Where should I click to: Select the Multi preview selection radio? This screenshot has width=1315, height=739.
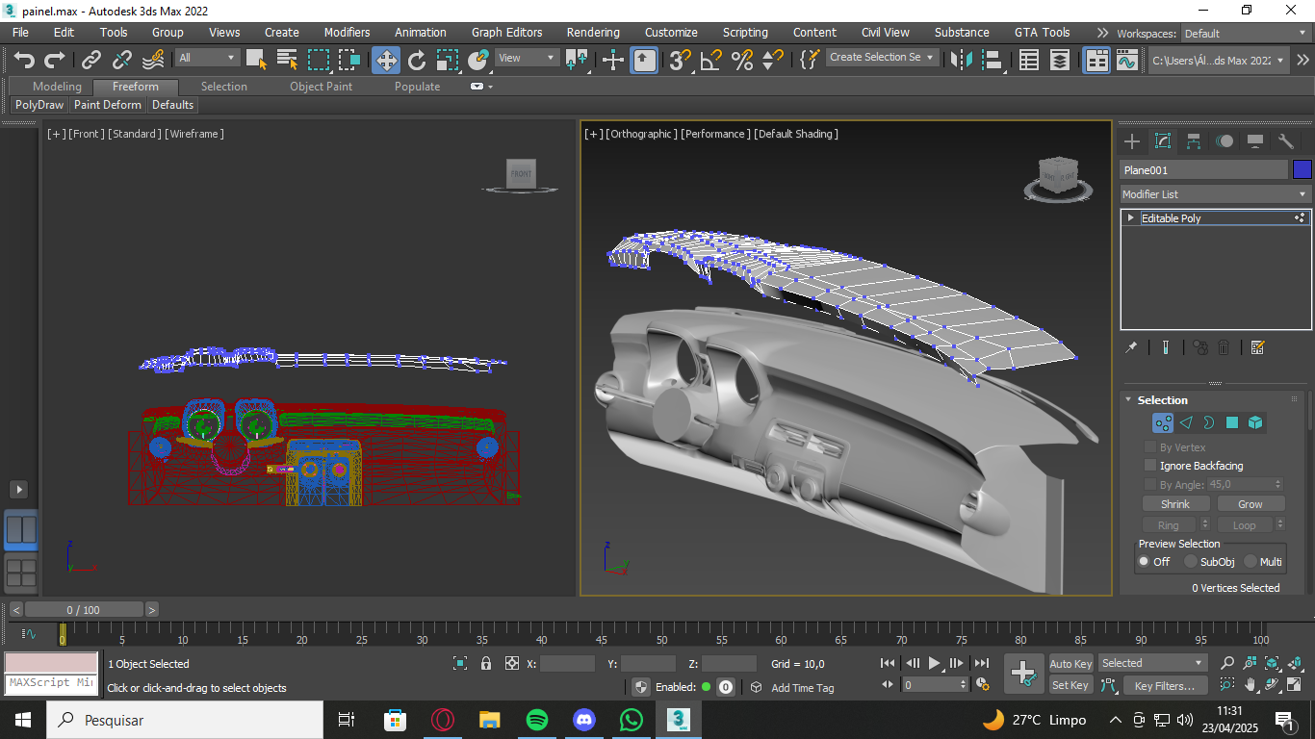click(1251, 562)
